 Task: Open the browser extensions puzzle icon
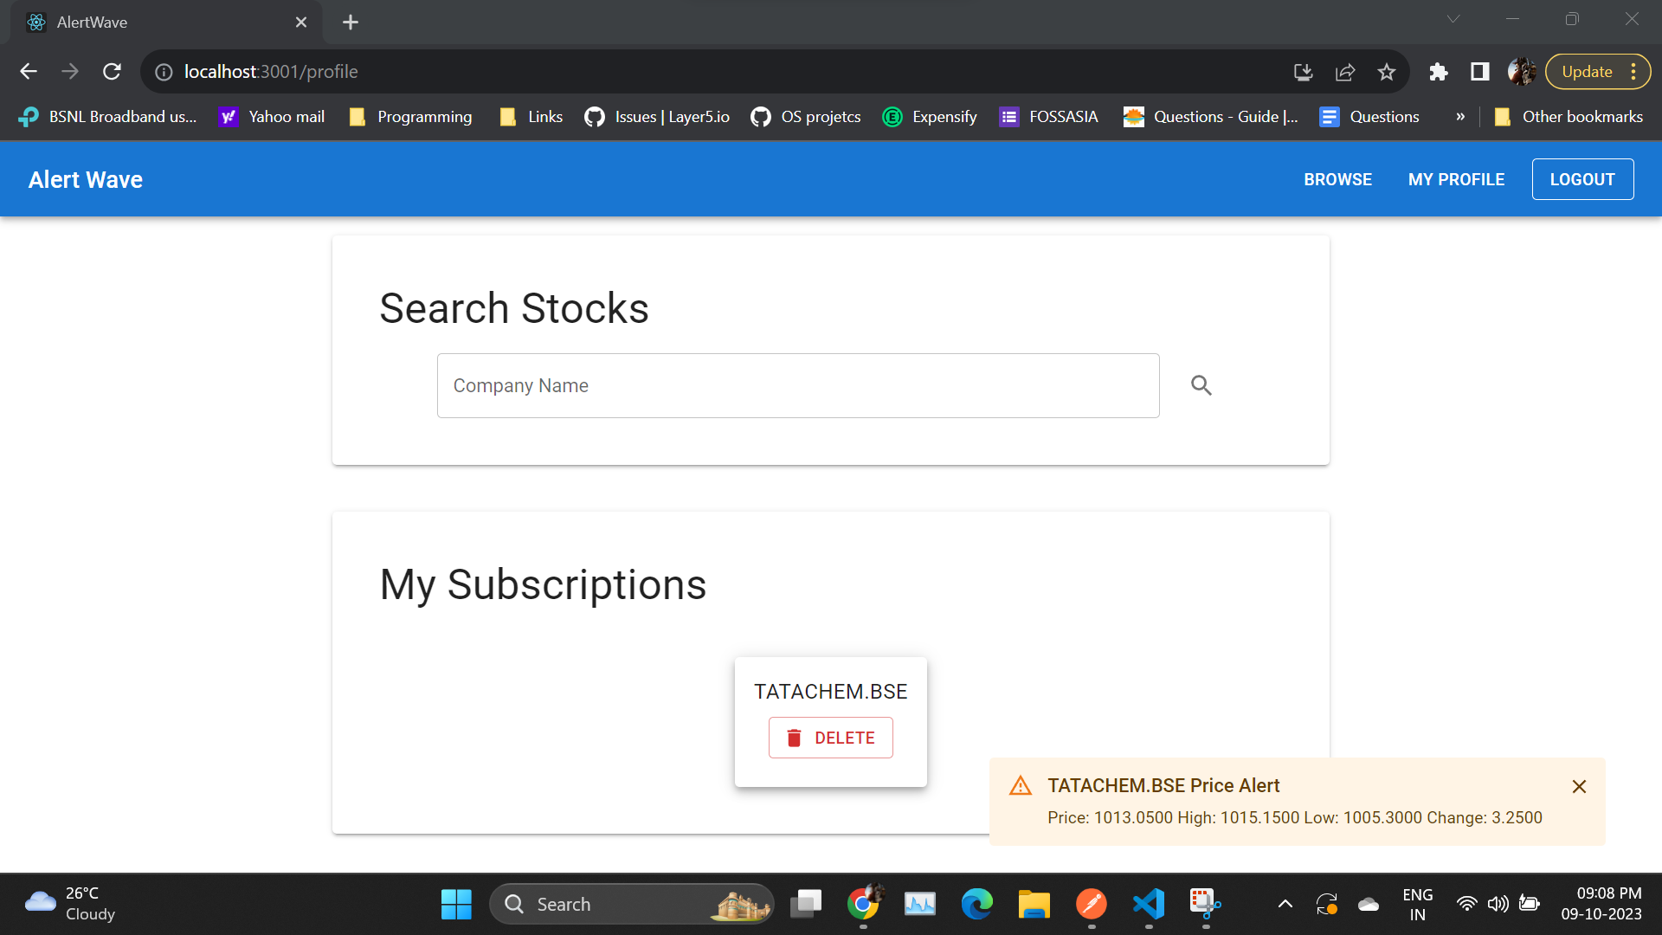coord(1439,72)
